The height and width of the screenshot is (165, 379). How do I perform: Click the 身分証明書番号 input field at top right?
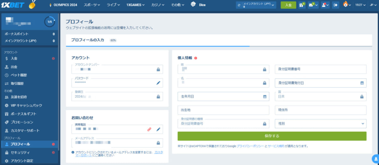coord(321,69)
